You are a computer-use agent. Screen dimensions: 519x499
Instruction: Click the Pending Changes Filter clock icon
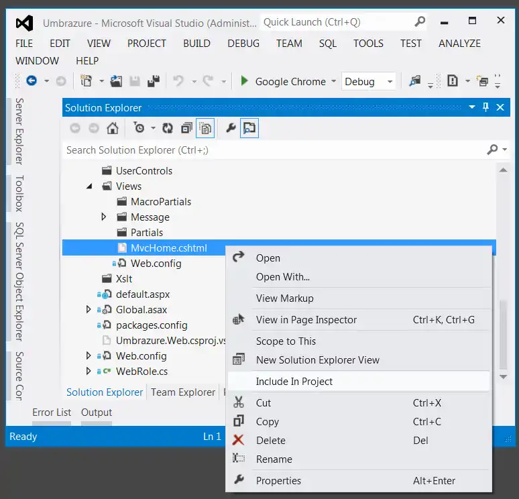tap(139, 127)
